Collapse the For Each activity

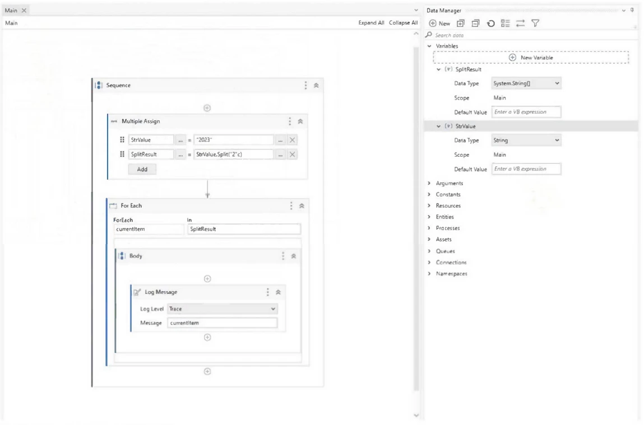pyautogui.click(x=300, y=206)
